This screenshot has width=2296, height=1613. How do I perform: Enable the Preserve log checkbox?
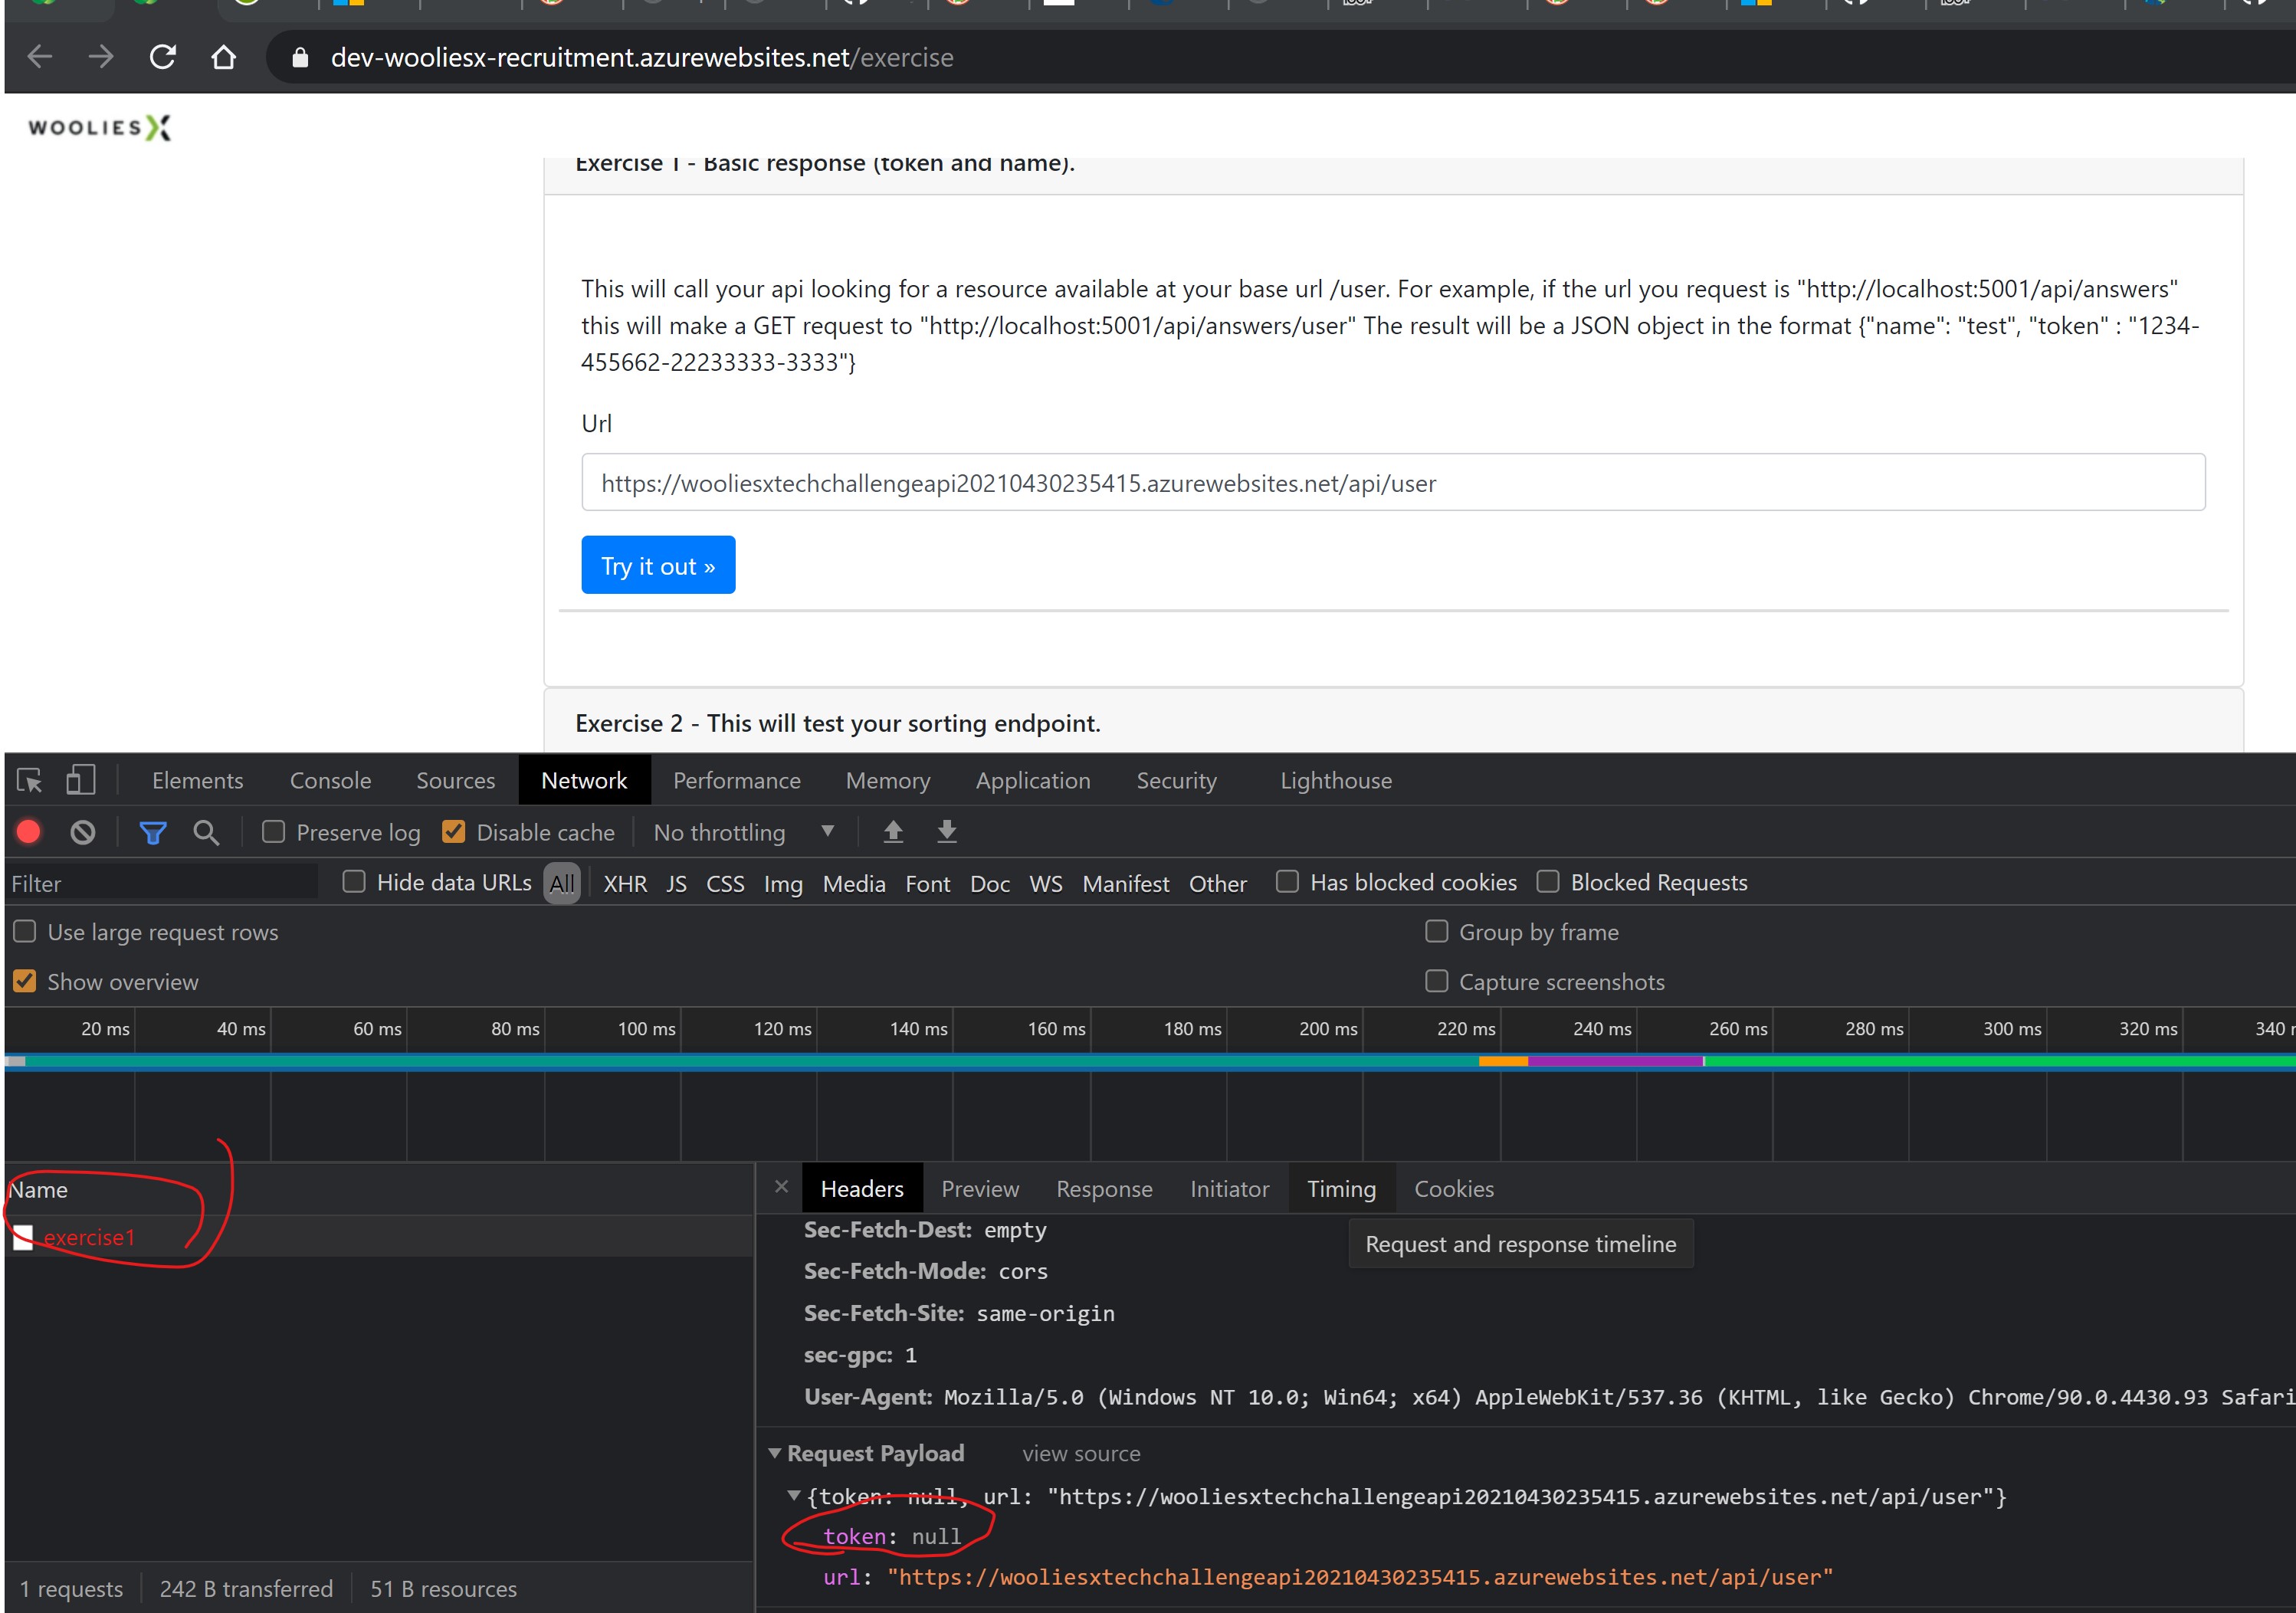(274, 832)
